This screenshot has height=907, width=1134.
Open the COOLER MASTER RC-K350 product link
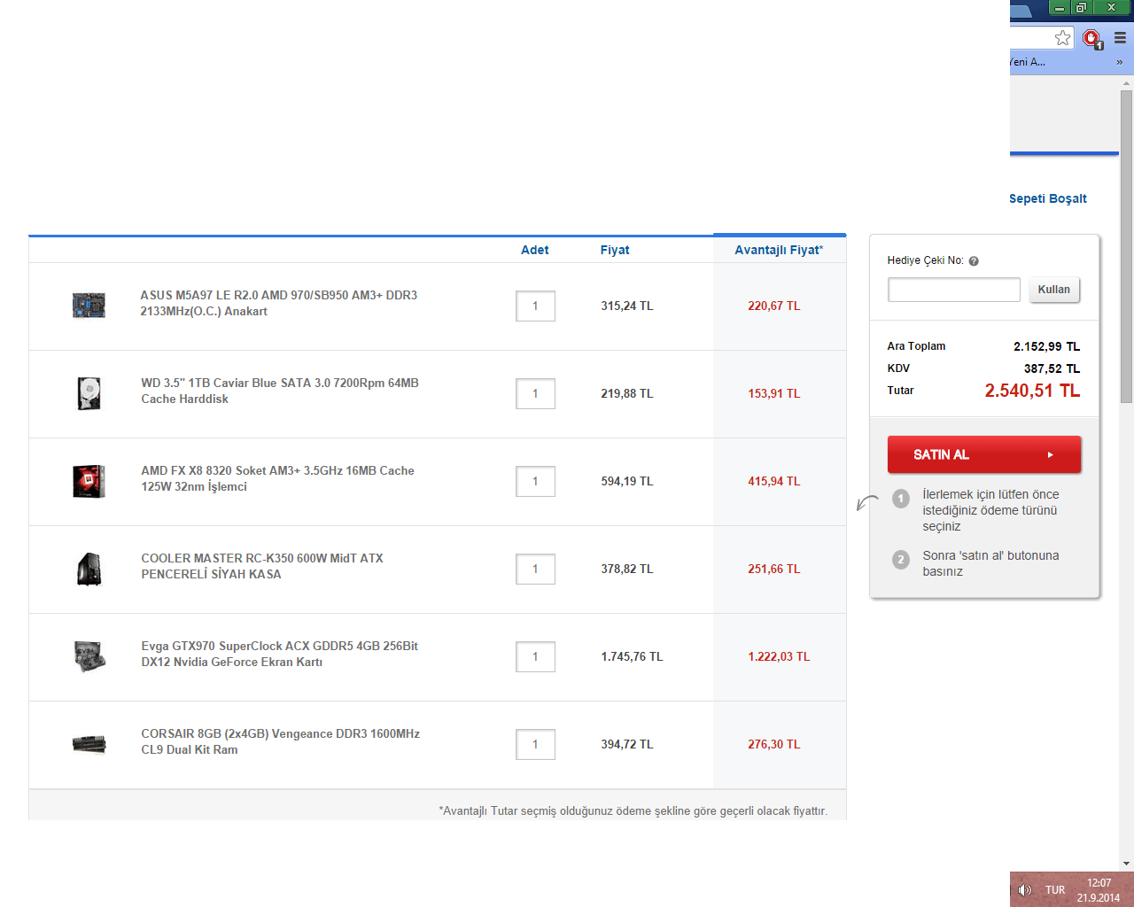coord(262,566)
